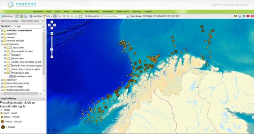
Task: Expand the Havbunn folder
Action: (2, 37)
